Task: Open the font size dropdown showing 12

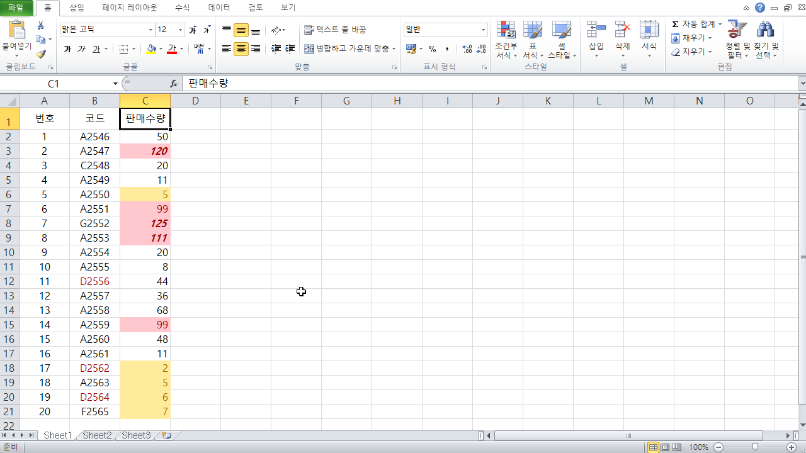Action: coord(181,30)
